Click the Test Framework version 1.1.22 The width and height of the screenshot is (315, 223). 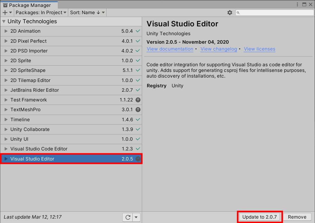click(126, 100)
